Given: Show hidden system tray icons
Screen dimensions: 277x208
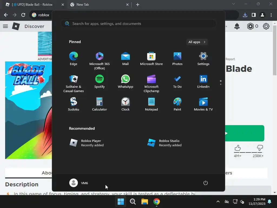Looking at the screenshot, I should coord(218,201).
